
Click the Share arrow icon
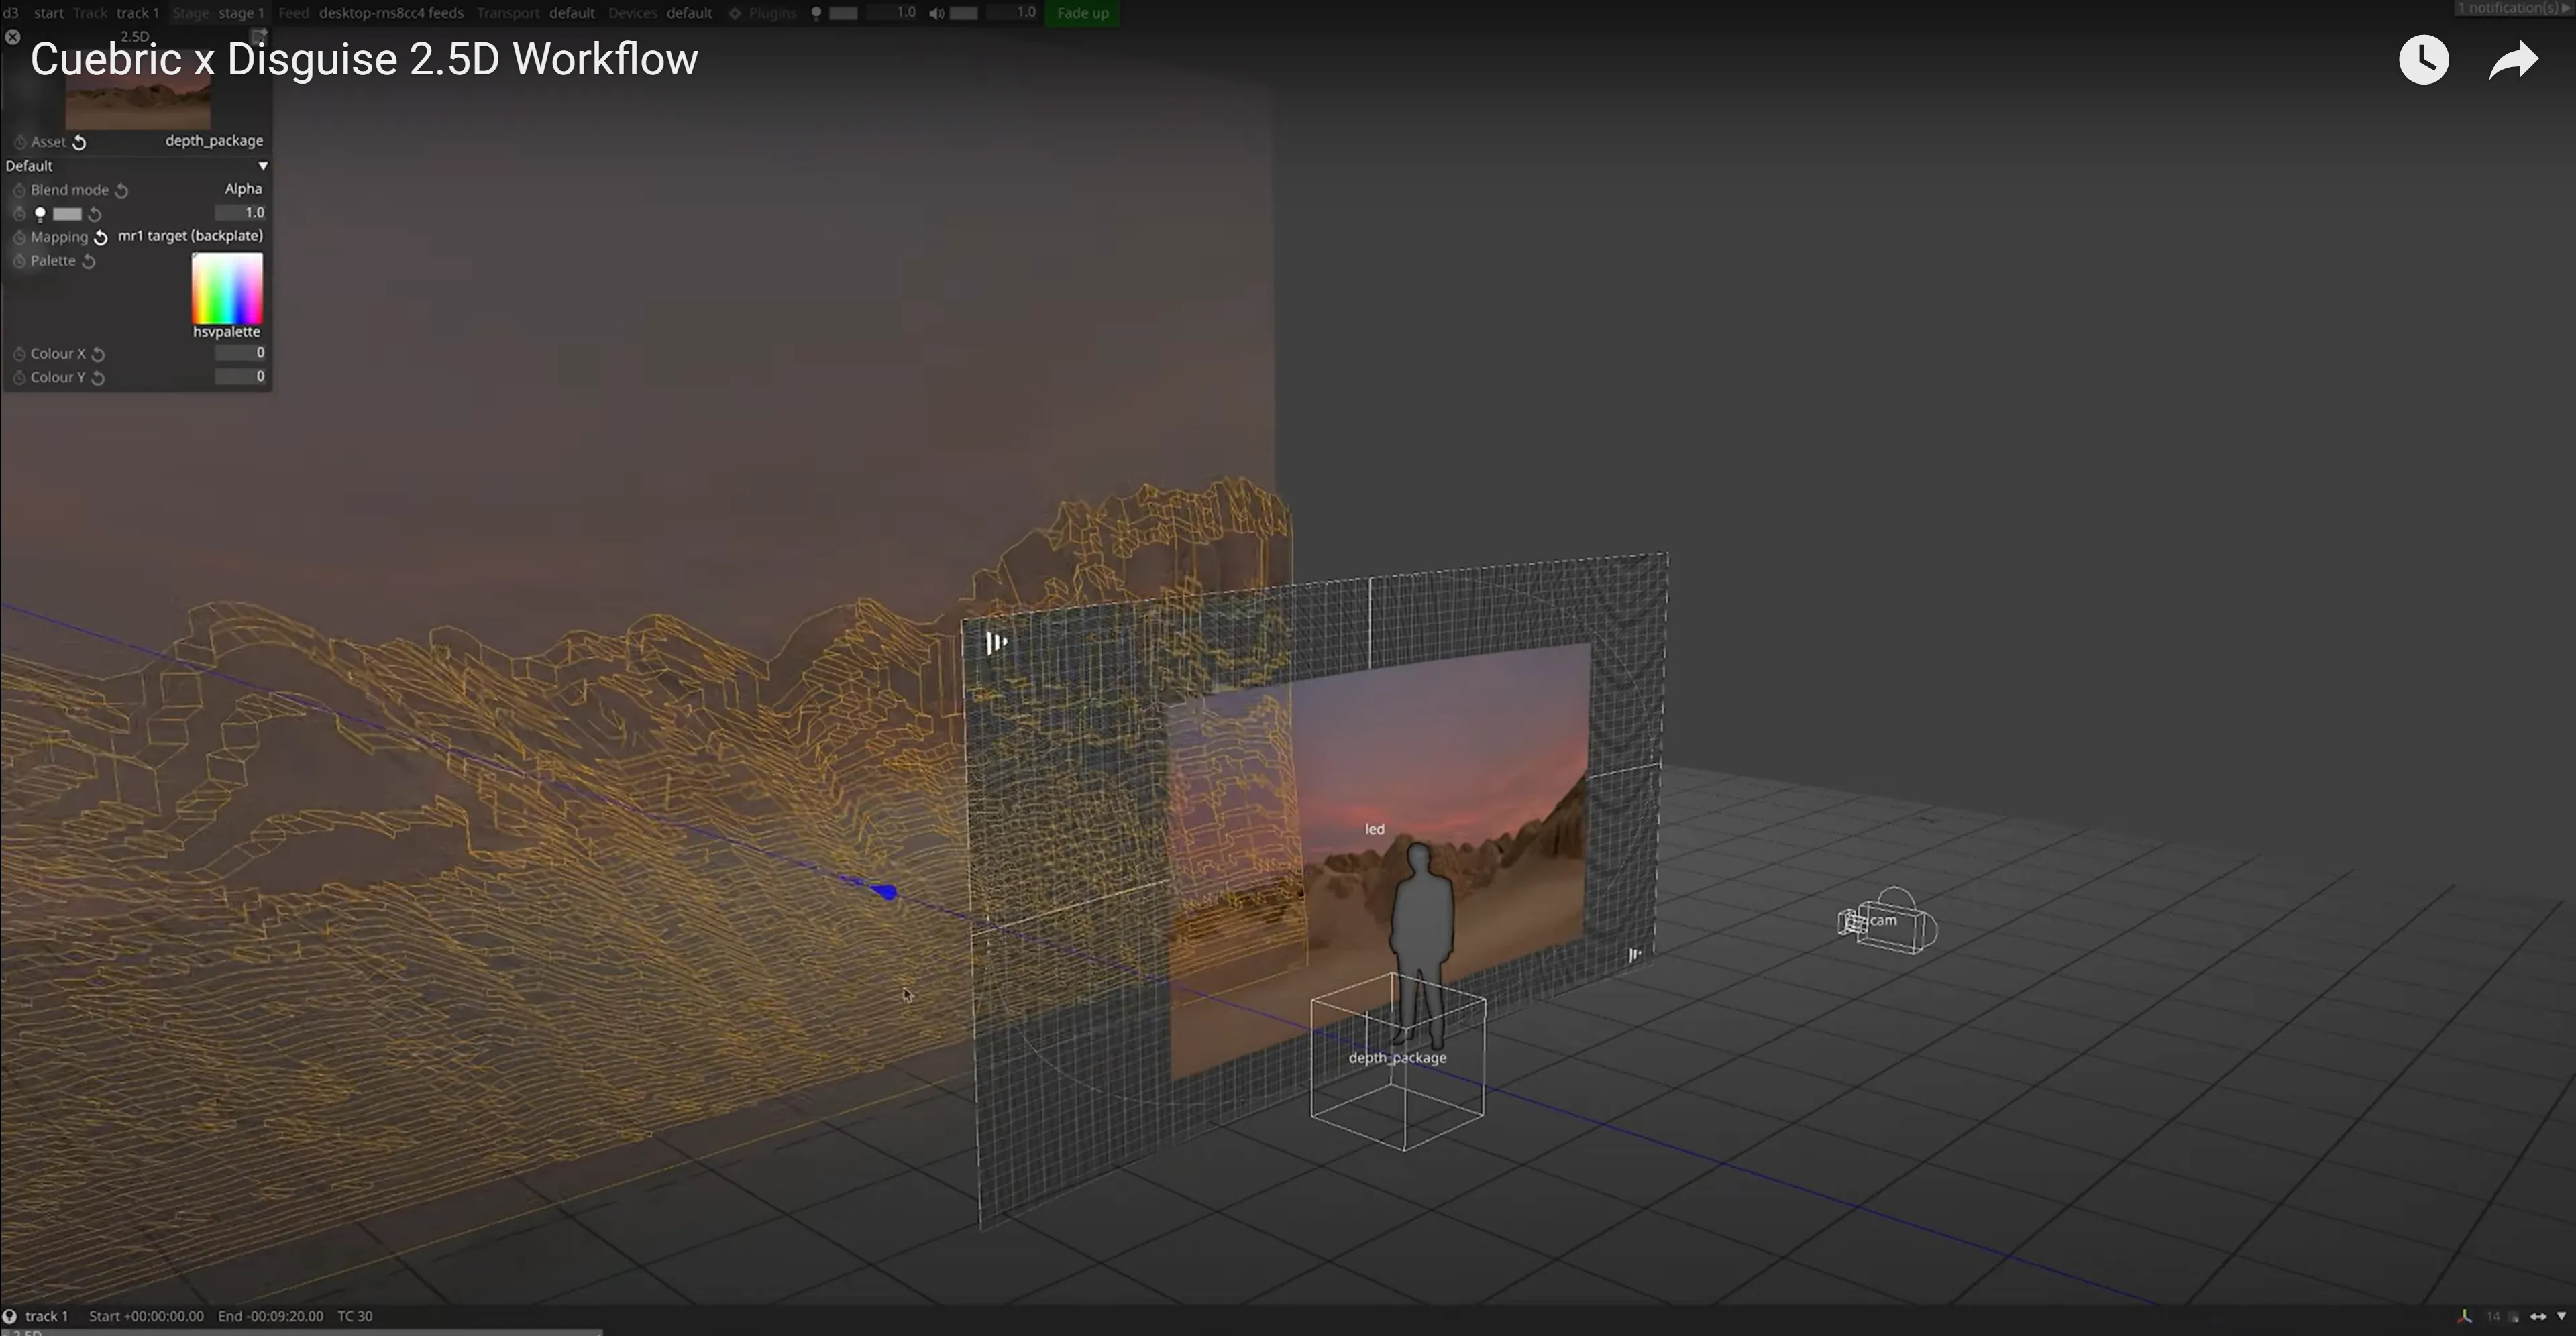click(2514, 60)
